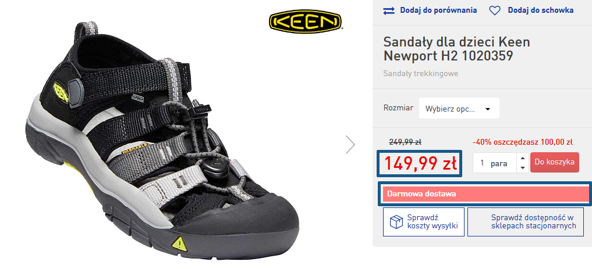This screenshot has height=269, width=592.
Task: Click the yellow KEEN brand logo
Action: pyautogui.click(x=305, y=21)
